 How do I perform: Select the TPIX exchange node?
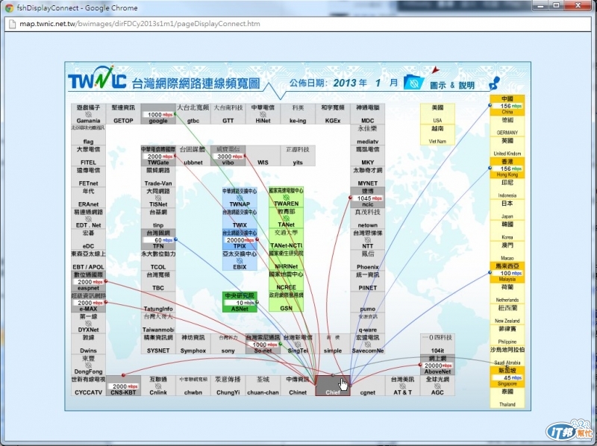click(240, 239)
